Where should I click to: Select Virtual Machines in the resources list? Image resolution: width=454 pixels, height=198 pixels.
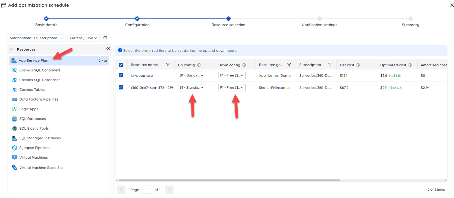coord(33,158)
